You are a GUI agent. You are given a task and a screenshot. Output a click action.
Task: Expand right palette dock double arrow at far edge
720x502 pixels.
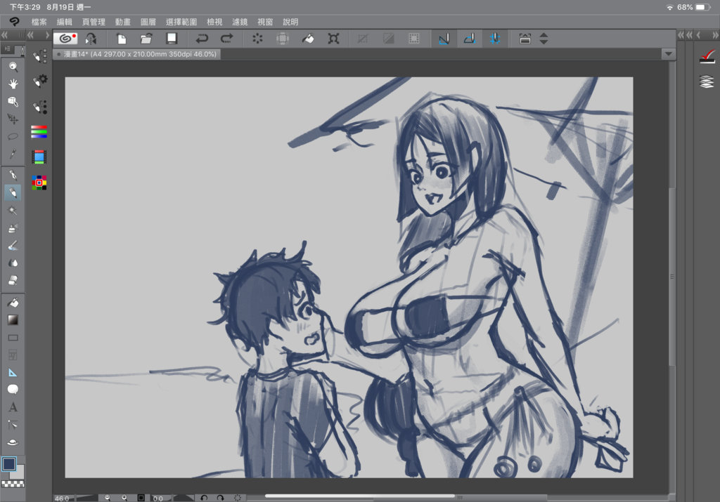click(x=715, y=35)
